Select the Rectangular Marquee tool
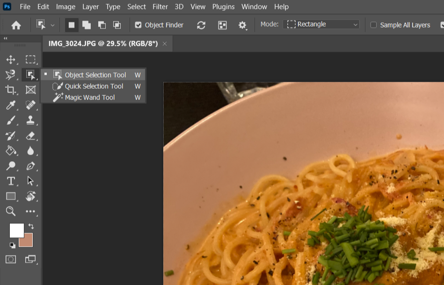This screenshot has height=285, width=444. (30, 60)
